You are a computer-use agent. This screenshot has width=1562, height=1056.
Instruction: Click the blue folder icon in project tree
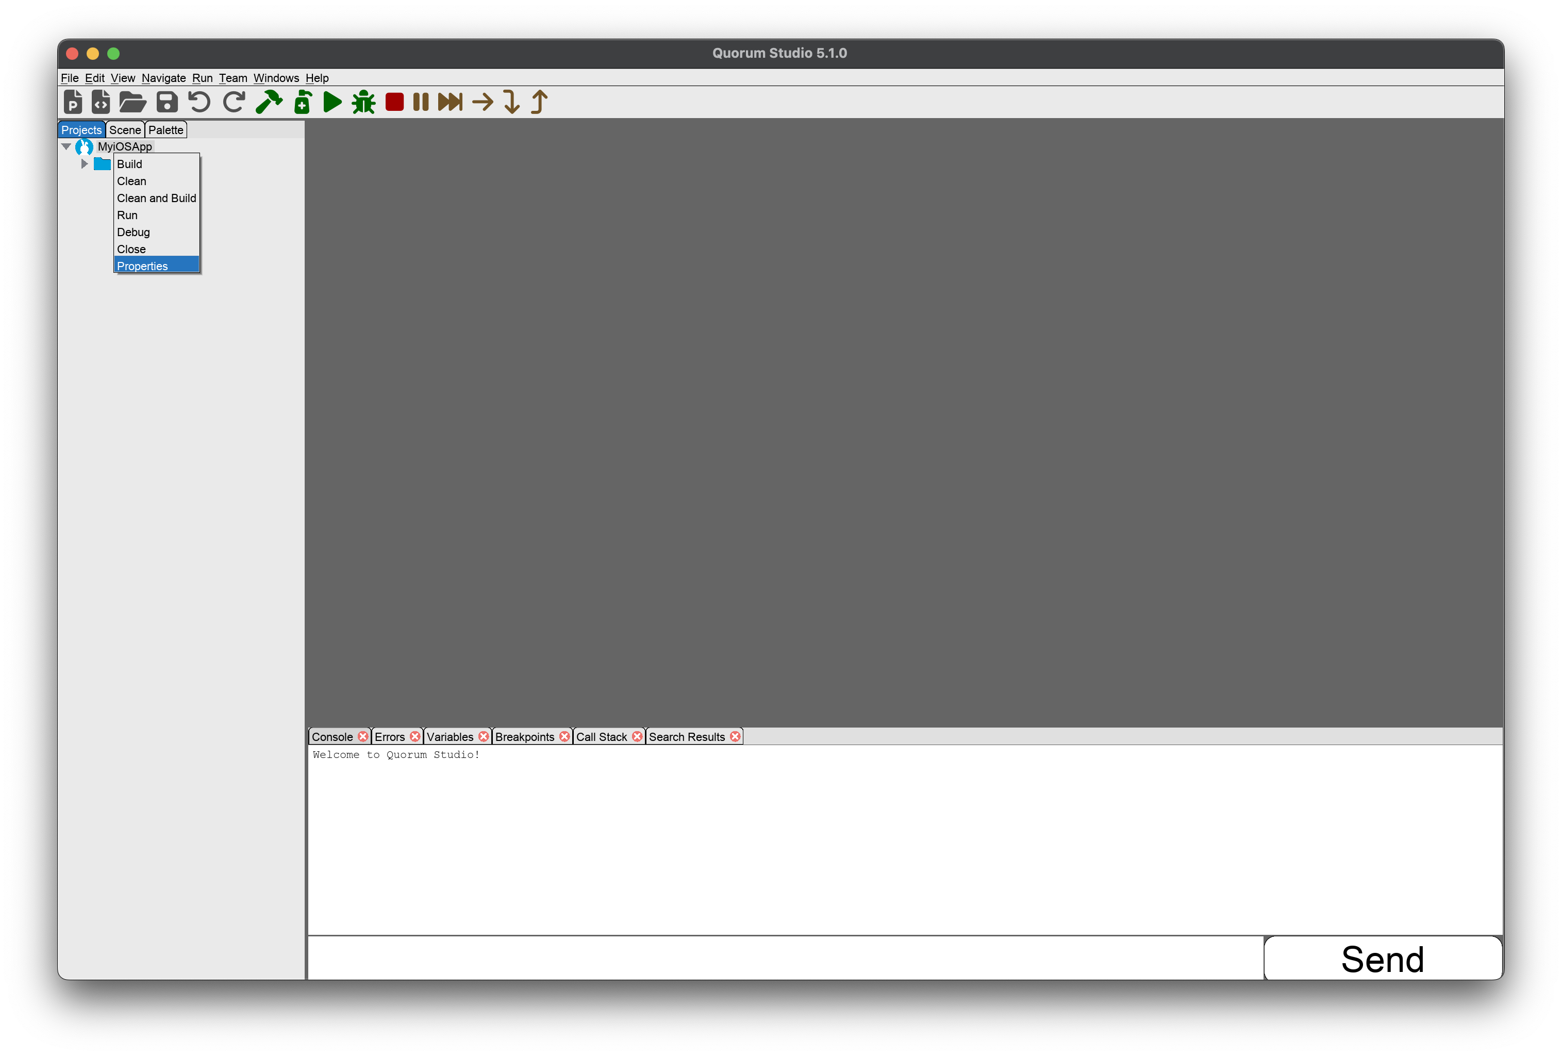pyautogui.click(x=102, y=164)
